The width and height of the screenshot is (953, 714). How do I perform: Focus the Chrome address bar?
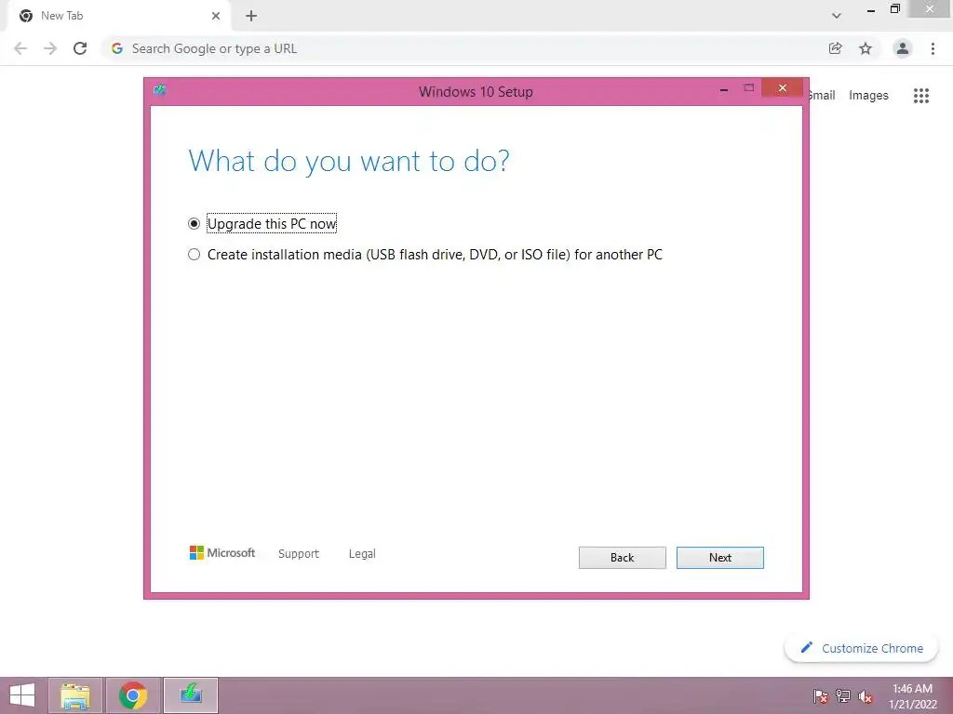click(x=465, y=48)
